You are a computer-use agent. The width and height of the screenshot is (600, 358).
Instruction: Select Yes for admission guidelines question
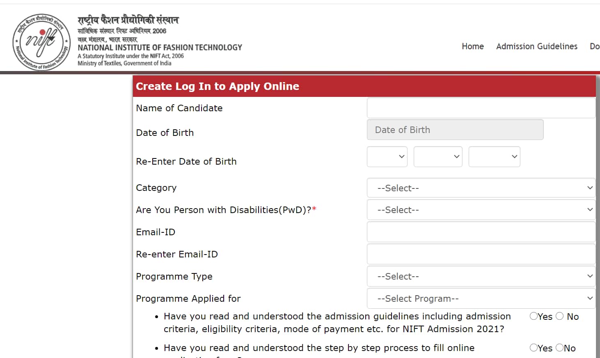pyautogui.click(x=534, y=316)
